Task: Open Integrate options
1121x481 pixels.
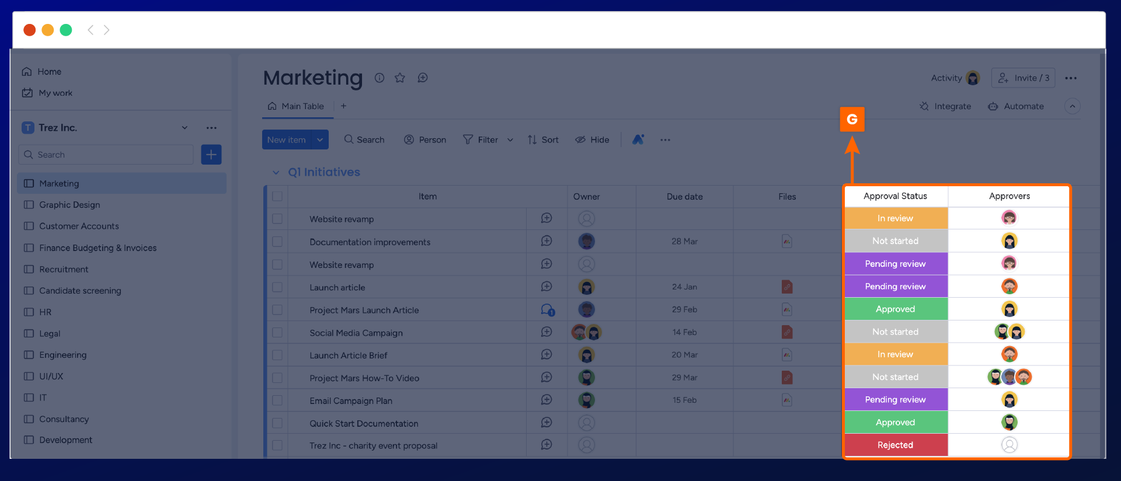Action: 945,106
